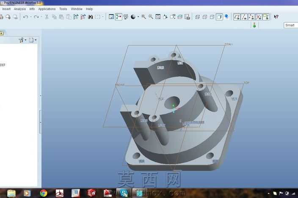This screenshot has width=298, height=198.
Task: Select the DTM1 datum plane label
Action: click(x=229, y=44)
